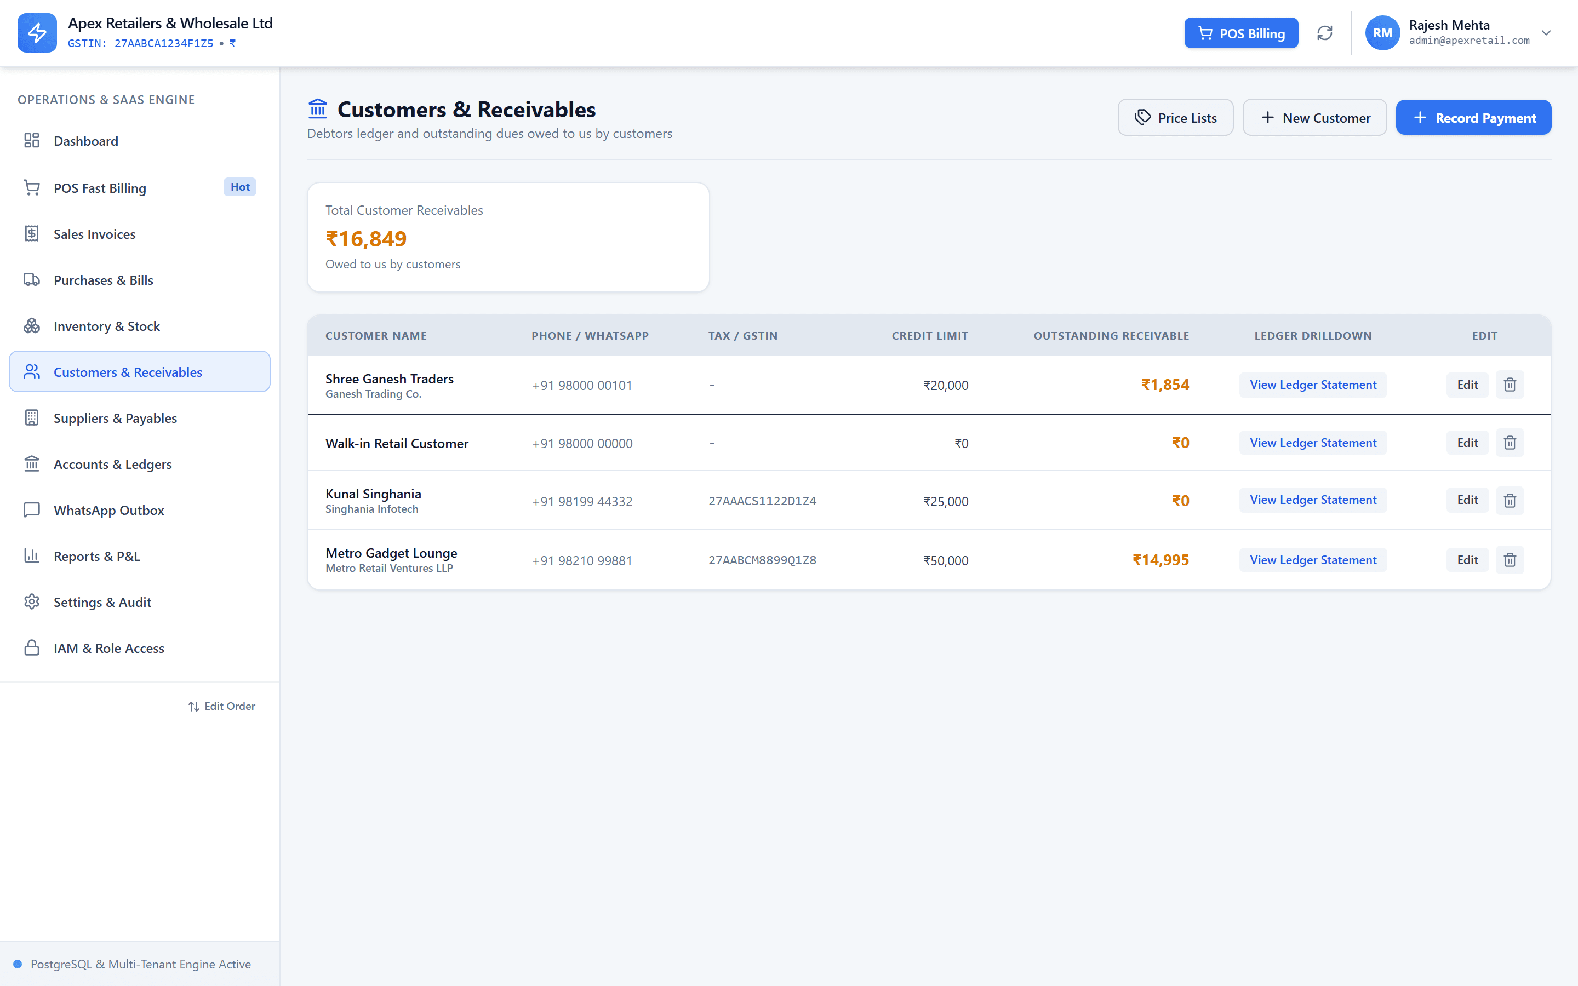View Reports & P&L

[x=140, y=556]
